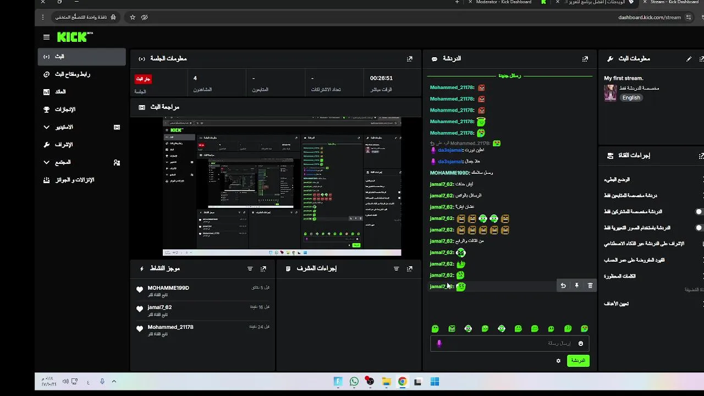Open the Windows Start menu
Viewport: 704px width, 396px height.
point(435,382)
